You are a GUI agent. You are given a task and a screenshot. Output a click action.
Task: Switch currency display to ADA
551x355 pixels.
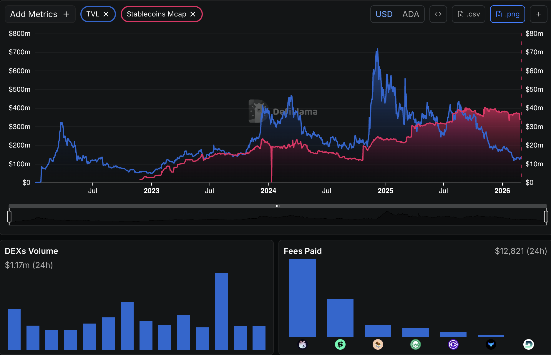click(x=411, y=14)
